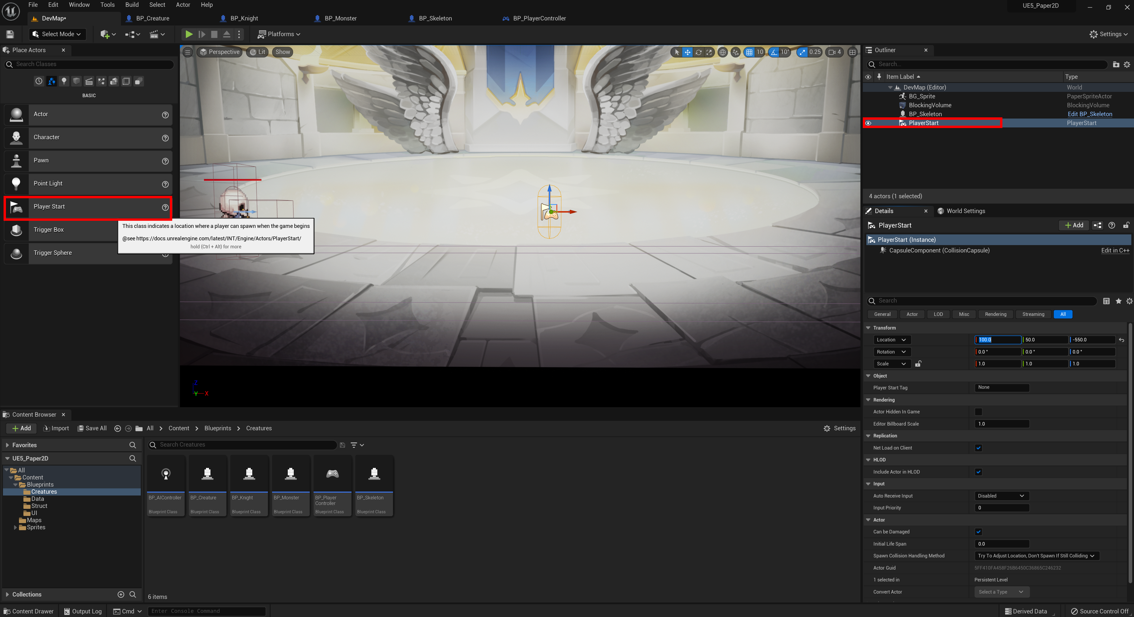Viewport: 1134px width, 617px height.
Task: Click Add component button in Details
Action: coord(1074,225)
